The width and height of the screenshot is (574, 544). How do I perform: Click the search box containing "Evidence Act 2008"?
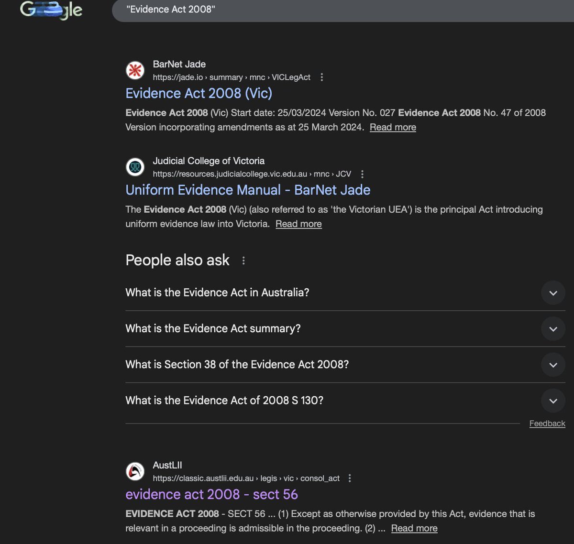pyautogui.click(x=342, y=10)
